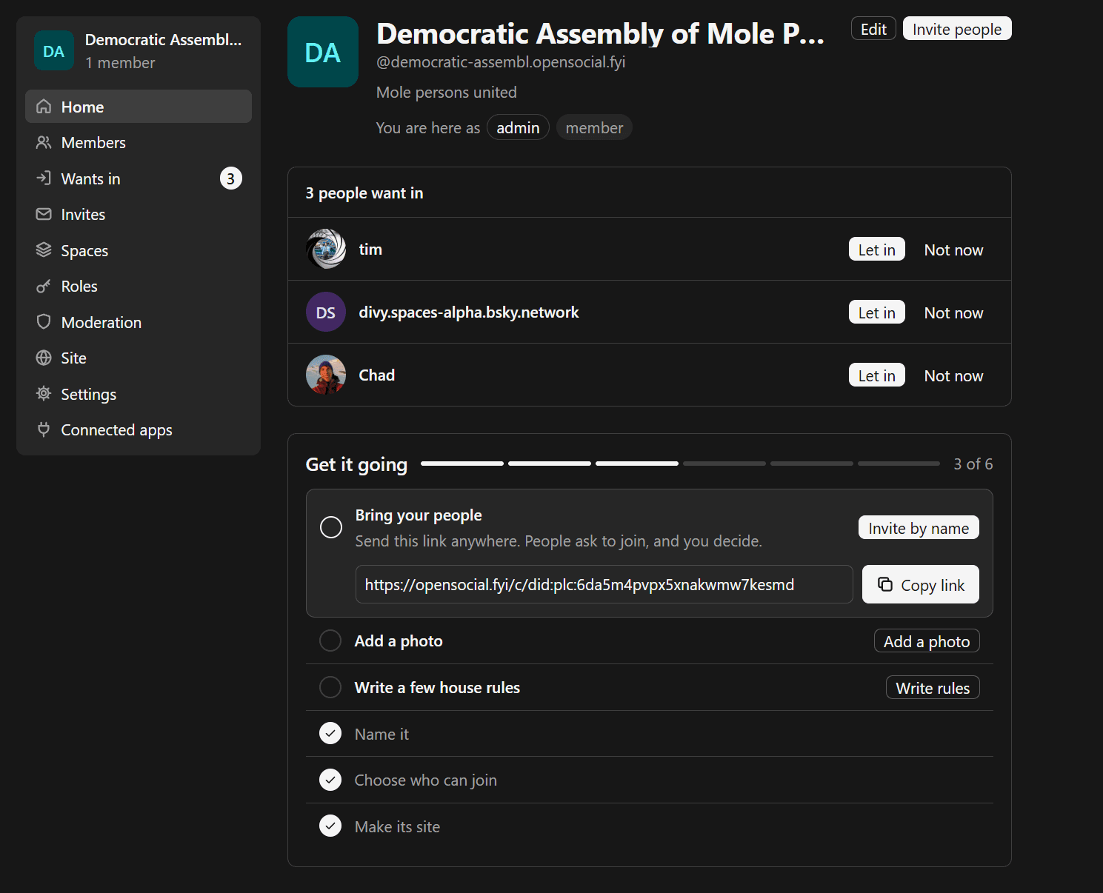Viewport: 1103px width, 893px height.
Task: Click the Edit button
Action: tap(873, 29)
